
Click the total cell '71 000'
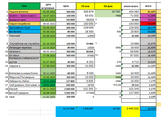[131, 15]
